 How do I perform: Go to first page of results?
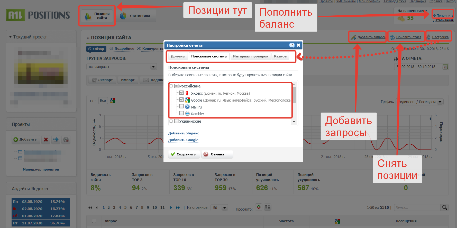90,208
